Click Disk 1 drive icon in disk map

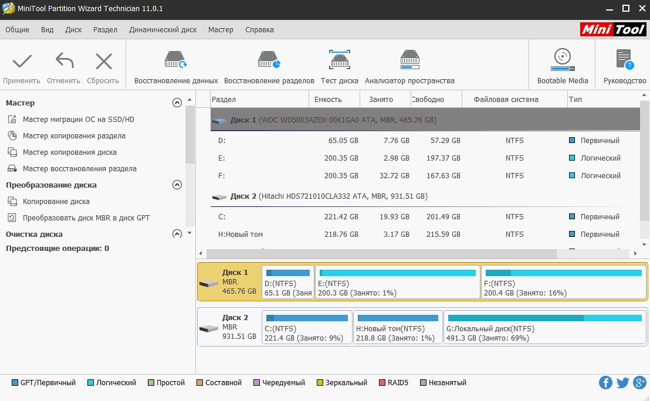pyautogui.click(x=208, y=283)
